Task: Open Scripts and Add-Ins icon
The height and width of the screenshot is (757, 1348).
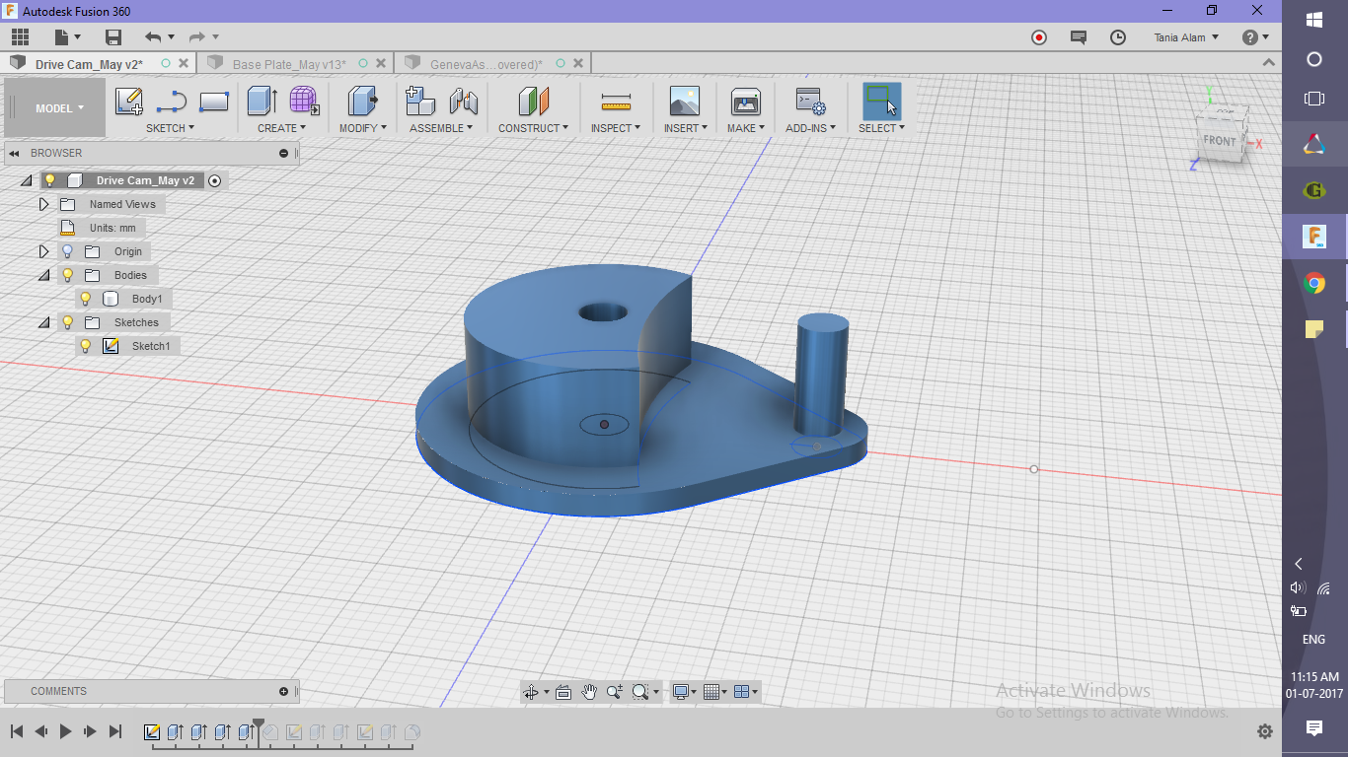Action: point(810,102)
